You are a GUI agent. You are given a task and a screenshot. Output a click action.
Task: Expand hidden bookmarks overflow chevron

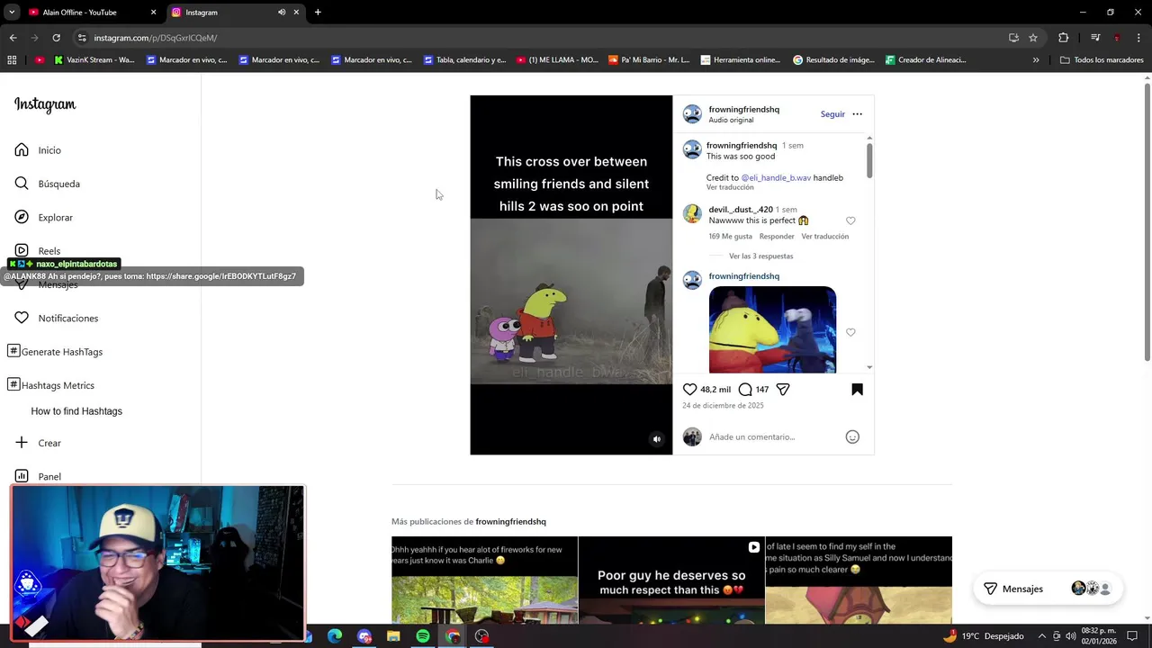coord(1035,60)
